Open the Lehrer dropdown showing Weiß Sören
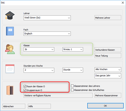 47,18
